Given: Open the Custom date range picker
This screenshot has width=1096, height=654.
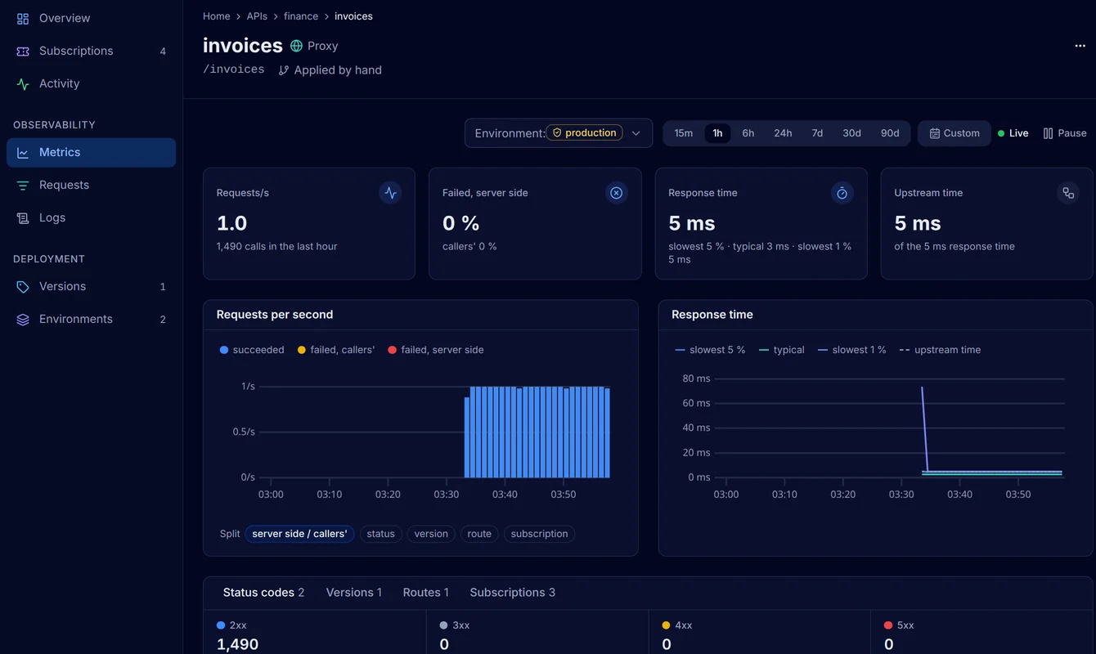Looking at the screenshot, I should pos(955,133).
